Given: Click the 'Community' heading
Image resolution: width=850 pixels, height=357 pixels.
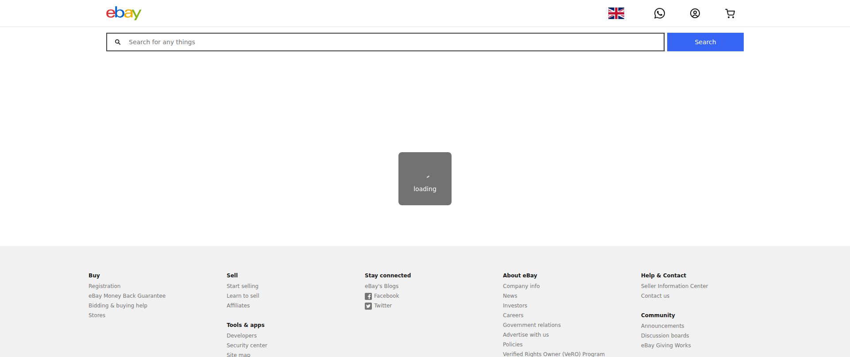Looking at the screenshot, I should click(658, 315).
